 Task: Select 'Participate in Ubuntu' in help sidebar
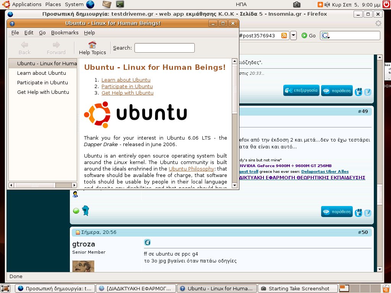(42, 82)
